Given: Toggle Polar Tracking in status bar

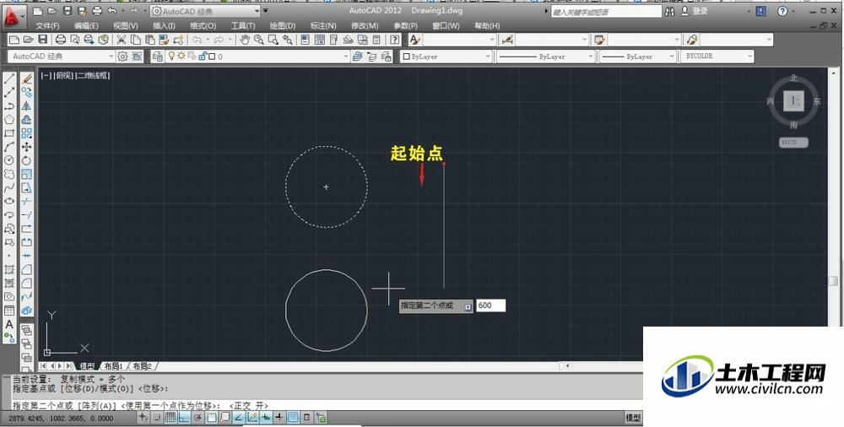Looking at the screenshot, I should [x=197, y=418].
